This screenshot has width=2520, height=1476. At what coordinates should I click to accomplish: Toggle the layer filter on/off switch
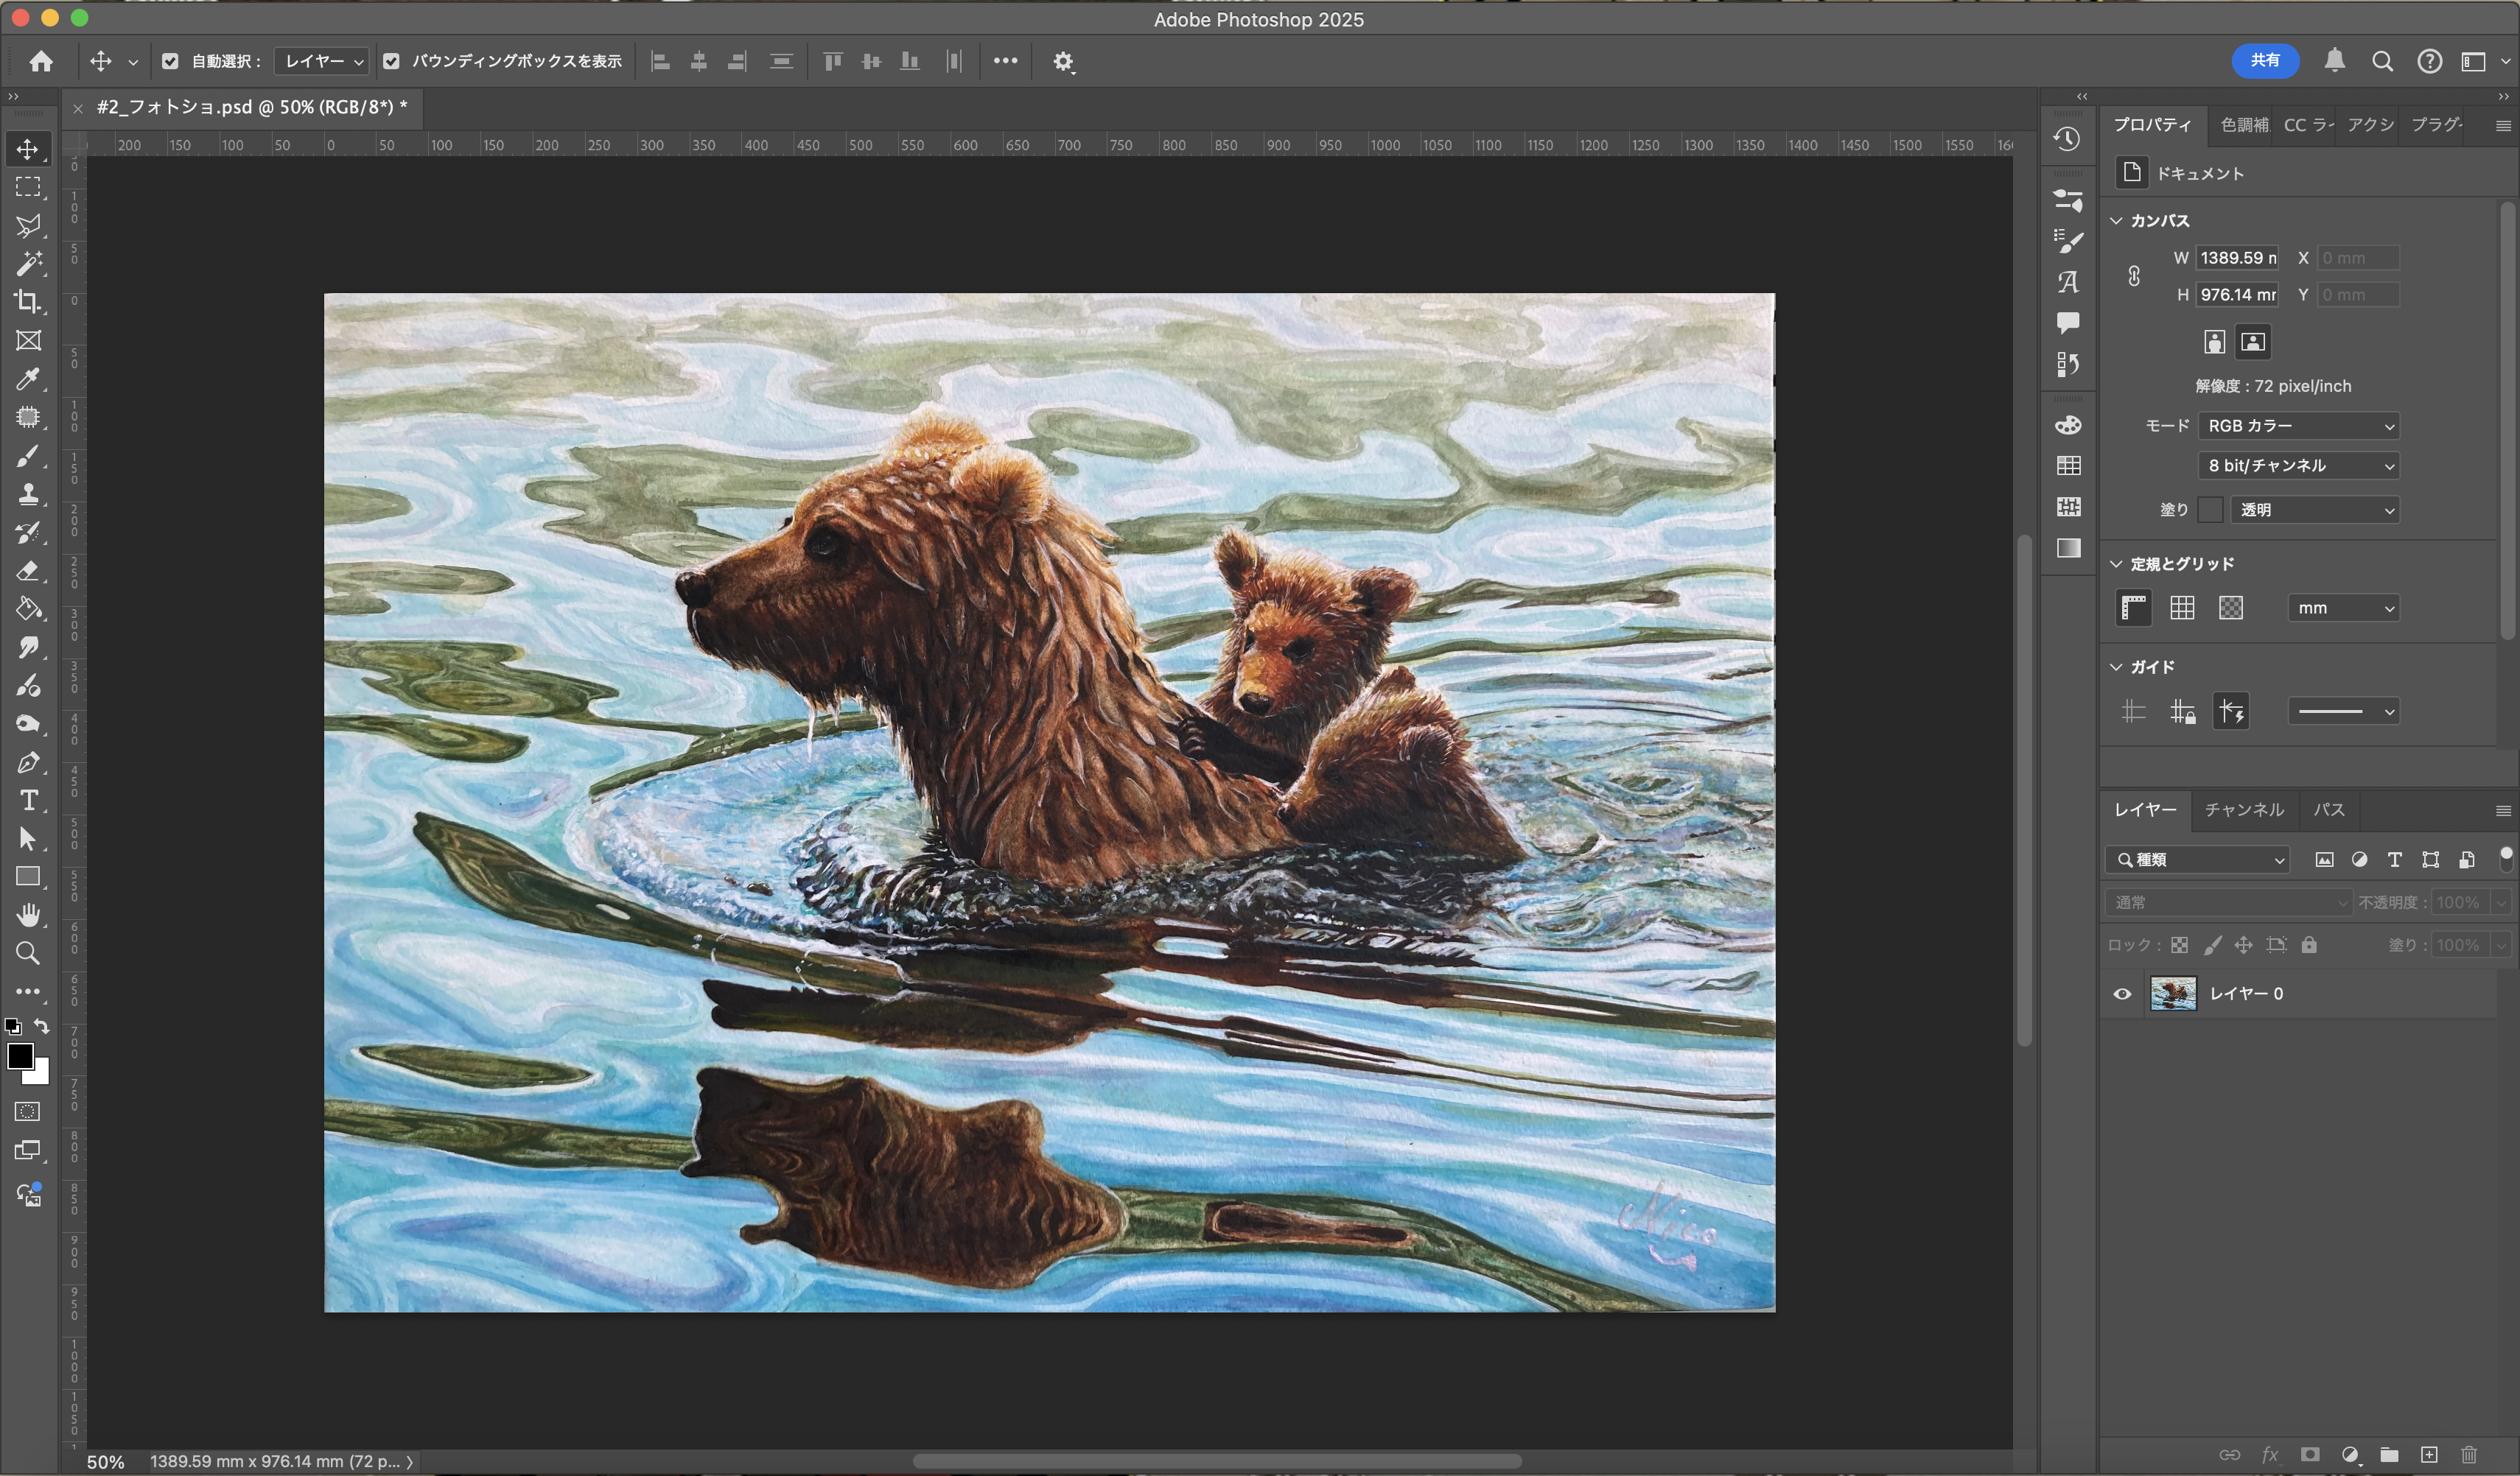(x=2505, y=858)
